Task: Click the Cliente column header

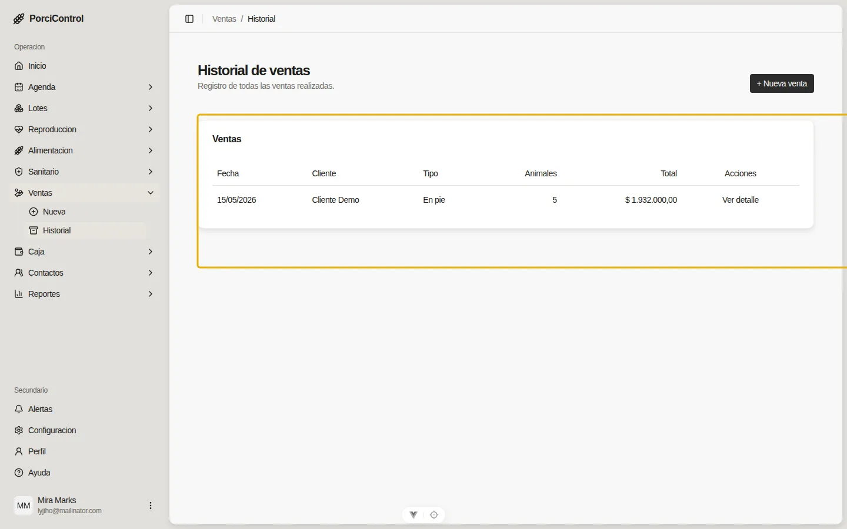Action: point(324,173)
